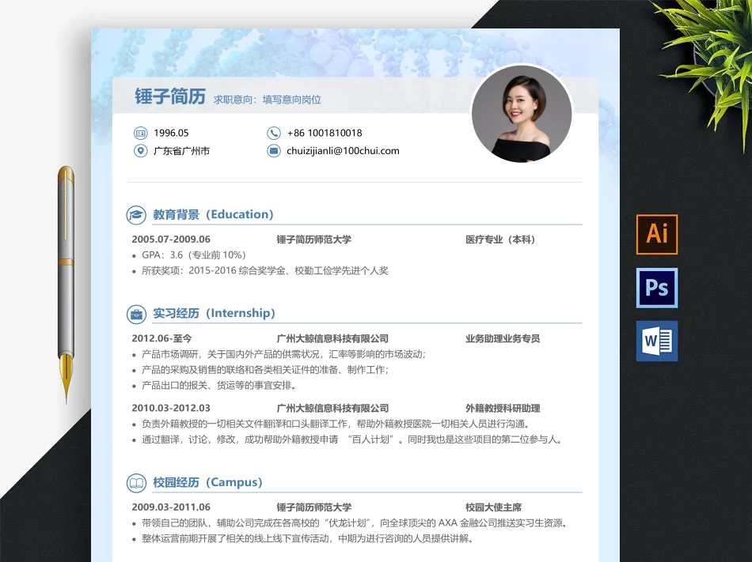Click the email envelope icon
Image resolution: width=752 pixels, height=562 pixels.
pos(273,151)
